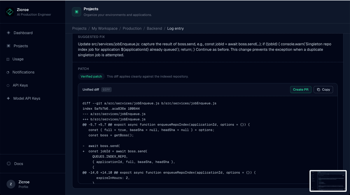Click the Projects page heading
The width and height of the screenshot is (350, 195).
[91, 9]
